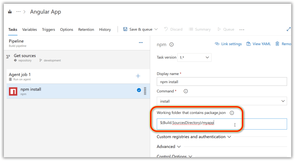Expand the Advanced section
The width and height of the screenshot is (295, 161).
tap(169, 147)
